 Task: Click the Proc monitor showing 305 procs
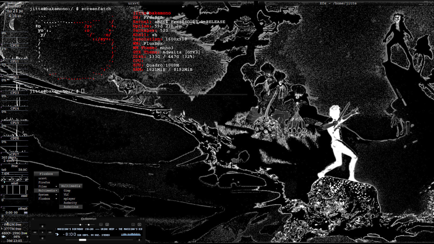coord(14,160)
